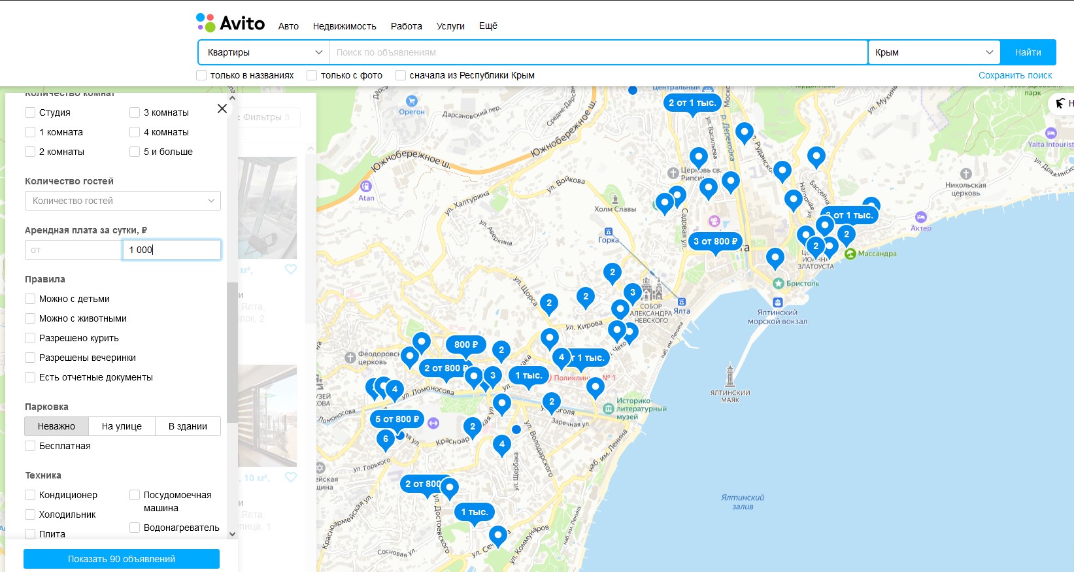Click Показать 90 объявлений button
The width and height of the screenshot is (1074, 572).
[122, 559]
